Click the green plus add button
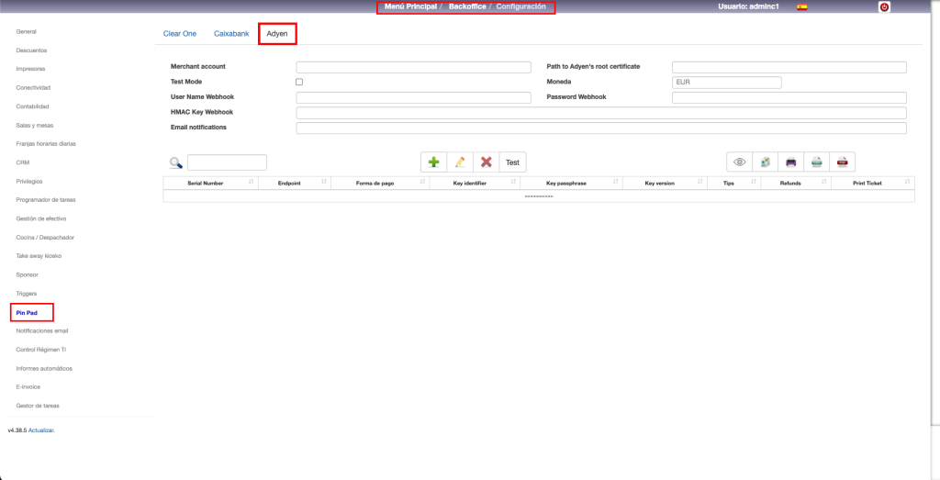This screenshot has height=480, width=940. [433, 162]
